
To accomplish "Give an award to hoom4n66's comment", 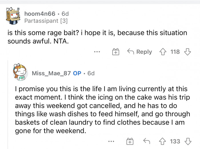I will (116, 52).
